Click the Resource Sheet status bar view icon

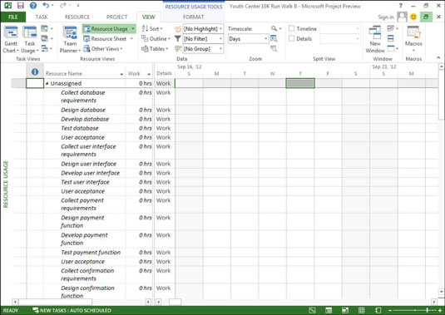coord(361,311)
